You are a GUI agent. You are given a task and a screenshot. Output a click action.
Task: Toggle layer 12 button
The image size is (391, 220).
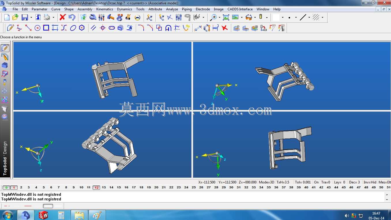click(96, 187)
